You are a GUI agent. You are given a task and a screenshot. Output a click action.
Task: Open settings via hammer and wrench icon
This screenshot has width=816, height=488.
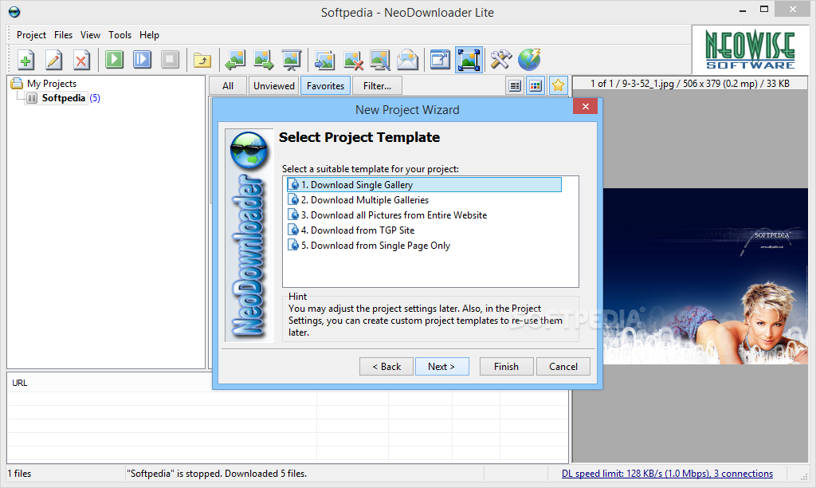pyautogui.click(x=500, y=59)
